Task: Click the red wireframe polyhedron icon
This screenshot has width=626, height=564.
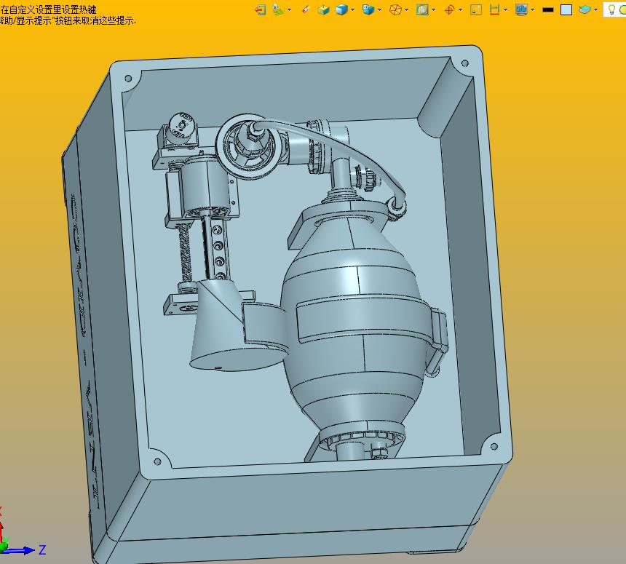Action: tap(395, 9)
